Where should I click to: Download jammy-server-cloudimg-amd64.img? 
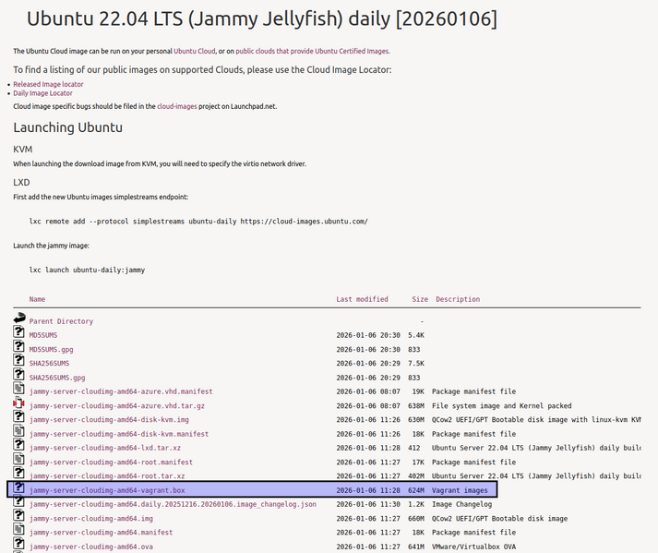click(91, 519)
